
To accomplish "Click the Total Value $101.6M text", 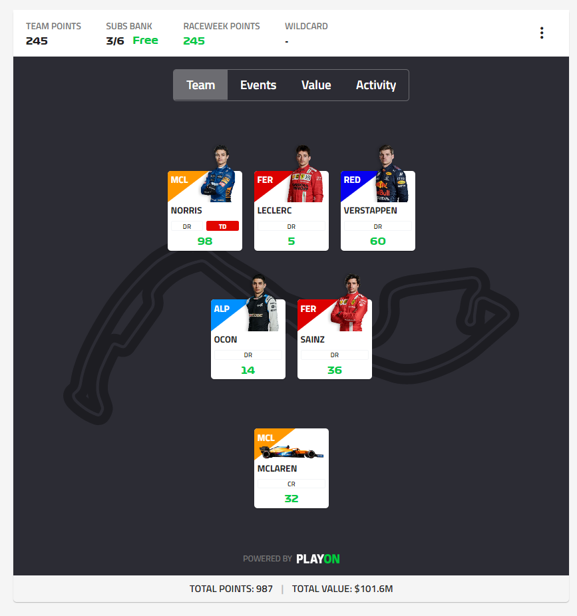I will (x=342, y=589).
